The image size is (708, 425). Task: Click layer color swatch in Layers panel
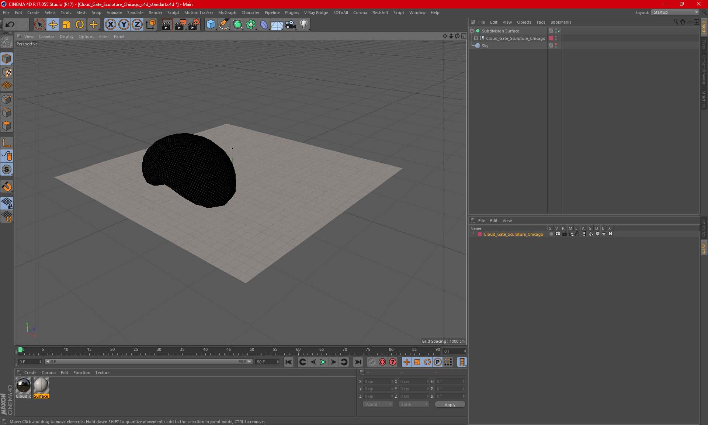tap(480, 234)
